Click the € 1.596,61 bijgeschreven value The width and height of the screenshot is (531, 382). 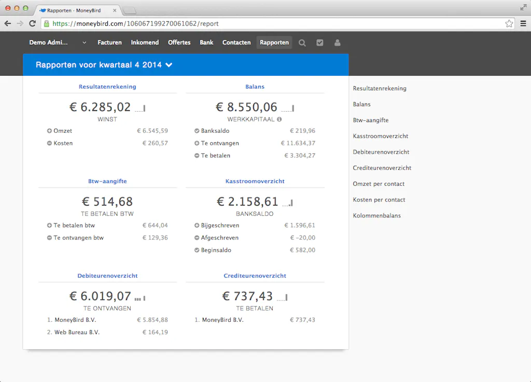(x=300, y=225)
